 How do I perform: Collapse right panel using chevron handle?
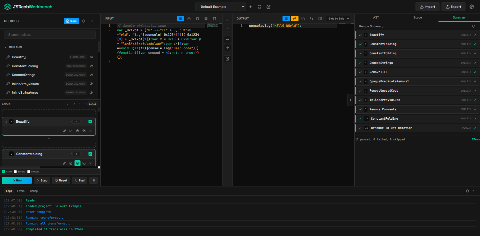(350, 100)
